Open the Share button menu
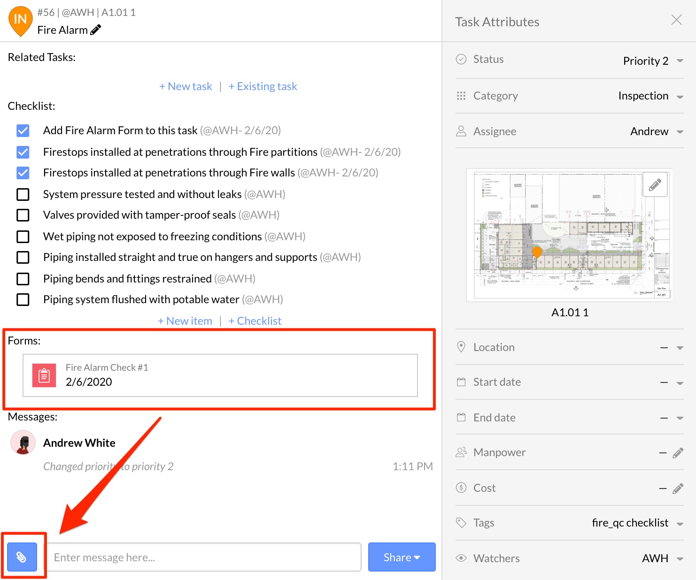 (x=402, y=557)
